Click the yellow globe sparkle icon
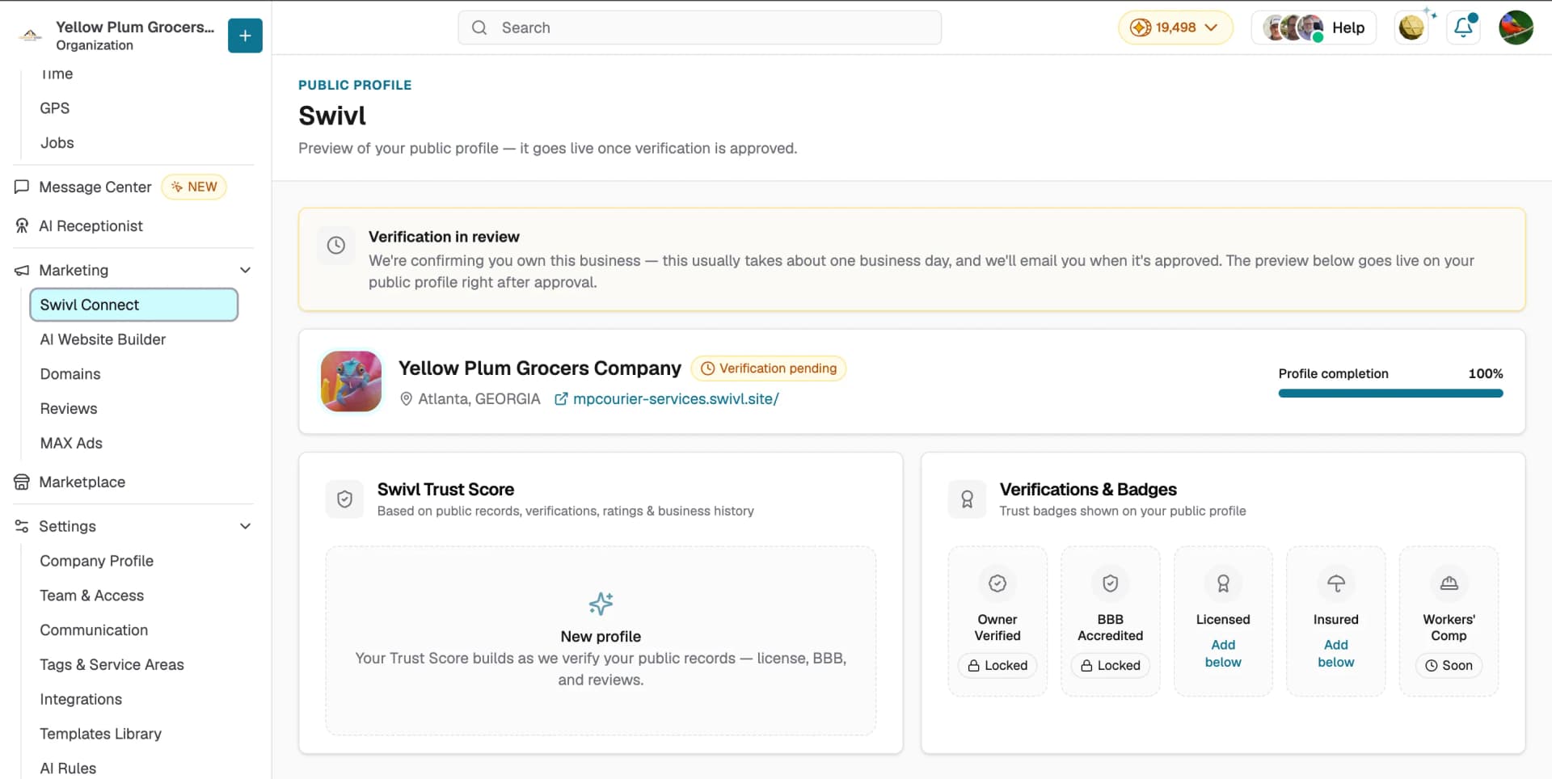Viewport: 1552px width, 779px height. [x=1412, y=27]
